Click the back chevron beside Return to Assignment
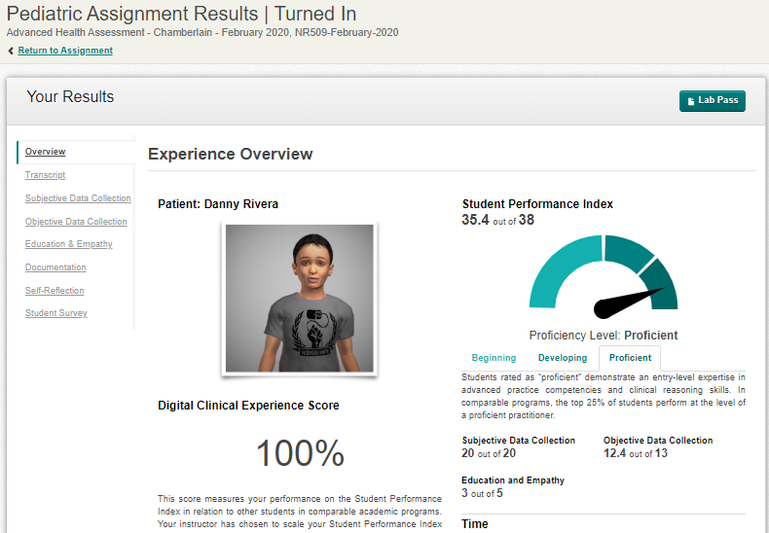769x533 pixels. coord(11,51)
